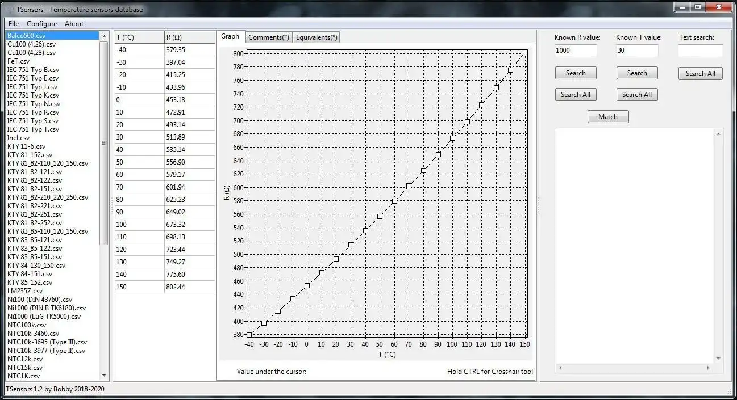This screenshot has height=400, width=737.
Task: Click the 150 temperature cell in table
Action: [139, 287]
